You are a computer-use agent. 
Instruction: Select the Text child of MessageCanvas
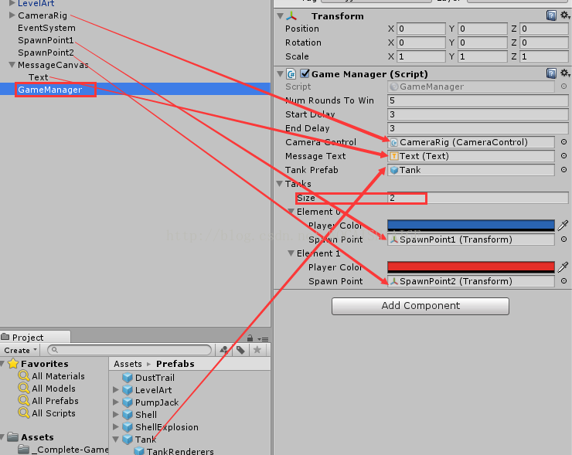(39, 77)
